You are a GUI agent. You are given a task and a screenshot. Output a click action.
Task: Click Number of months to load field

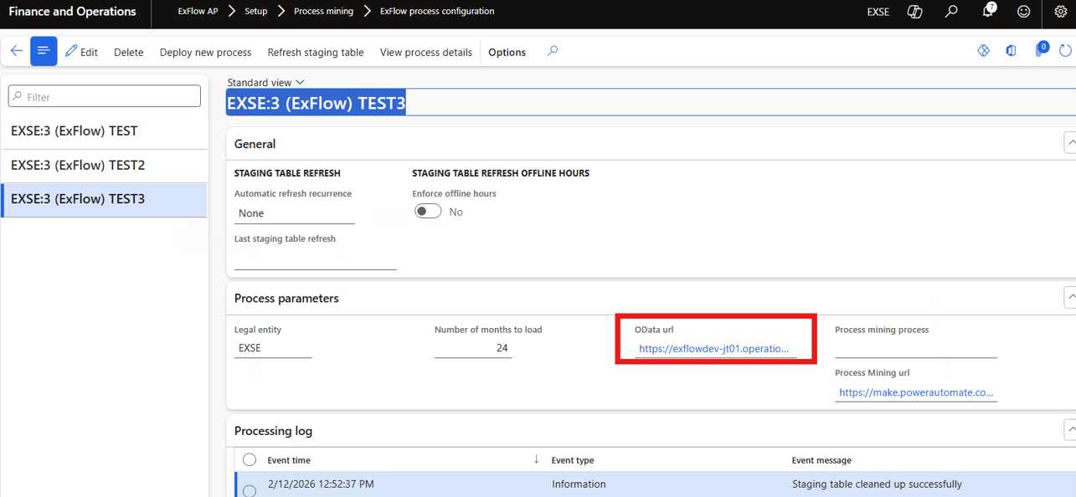[473, 348]
